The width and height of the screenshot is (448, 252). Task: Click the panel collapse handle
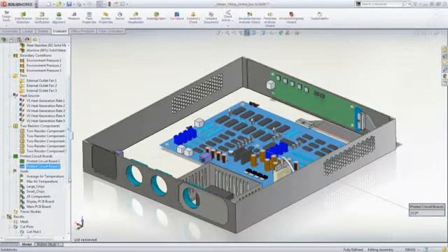[71, 136]
